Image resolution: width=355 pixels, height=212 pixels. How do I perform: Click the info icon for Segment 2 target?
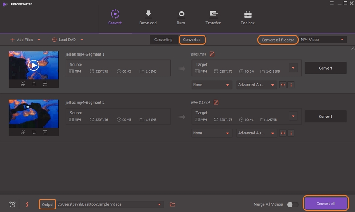pos(291,133)
